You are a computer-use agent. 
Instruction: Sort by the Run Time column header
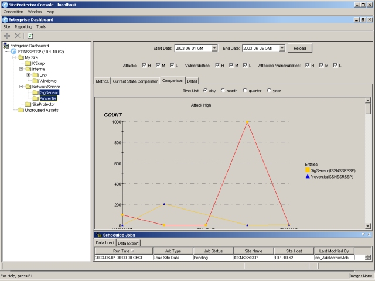click(x=124, y=251)
